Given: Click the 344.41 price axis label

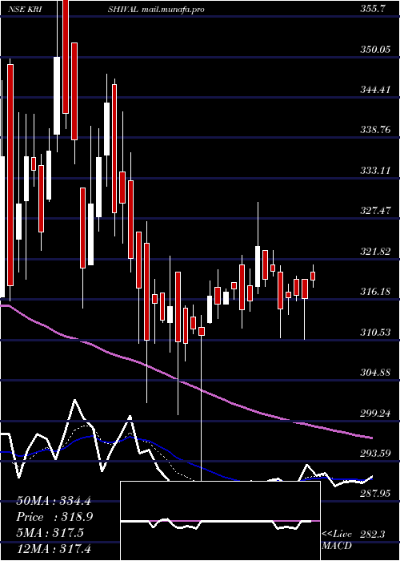Looking at the screenshot, I should [x=375, y=91].
